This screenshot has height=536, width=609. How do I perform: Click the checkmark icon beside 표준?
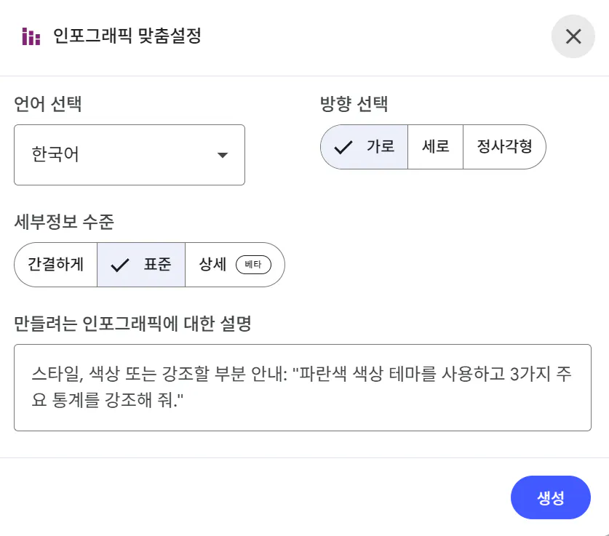tap(119, 265)
